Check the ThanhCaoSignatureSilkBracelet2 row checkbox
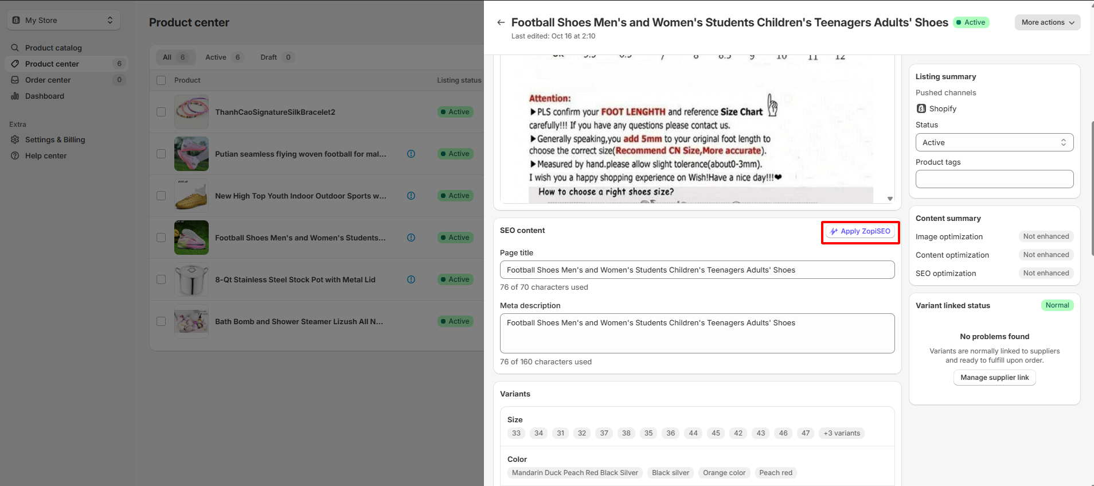1094x486 pixels. click(161, 112)
